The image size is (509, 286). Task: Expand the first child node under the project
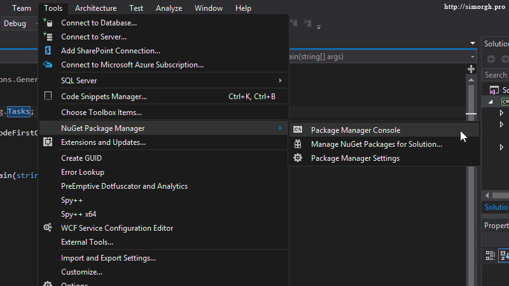coord(501,113)
